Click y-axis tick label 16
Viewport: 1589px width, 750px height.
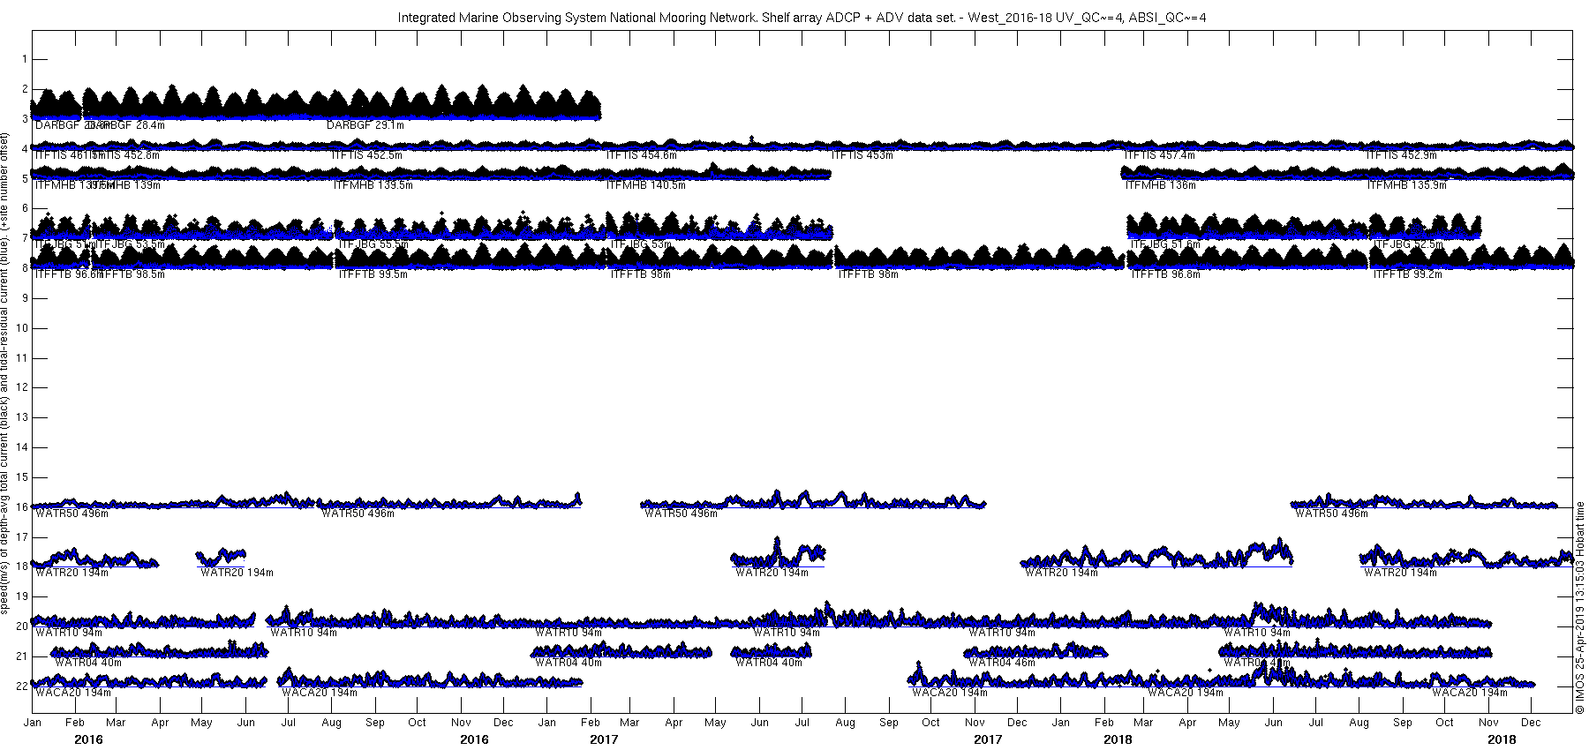[22, 507]
